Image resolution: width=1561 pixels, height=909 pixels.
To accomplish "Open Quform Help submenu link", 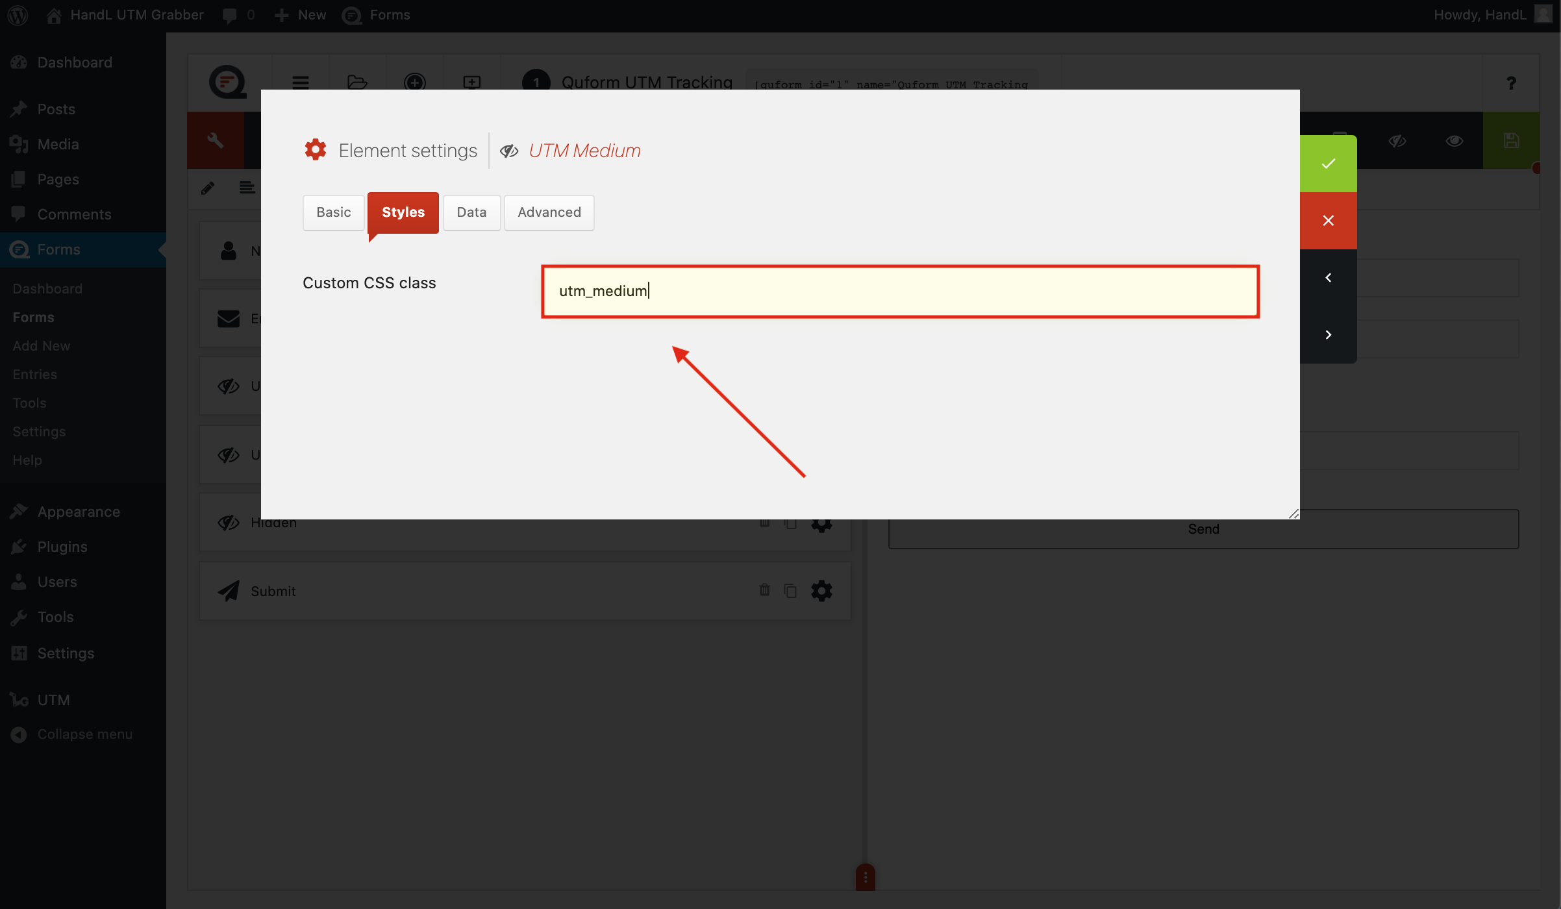I will 27,460.
